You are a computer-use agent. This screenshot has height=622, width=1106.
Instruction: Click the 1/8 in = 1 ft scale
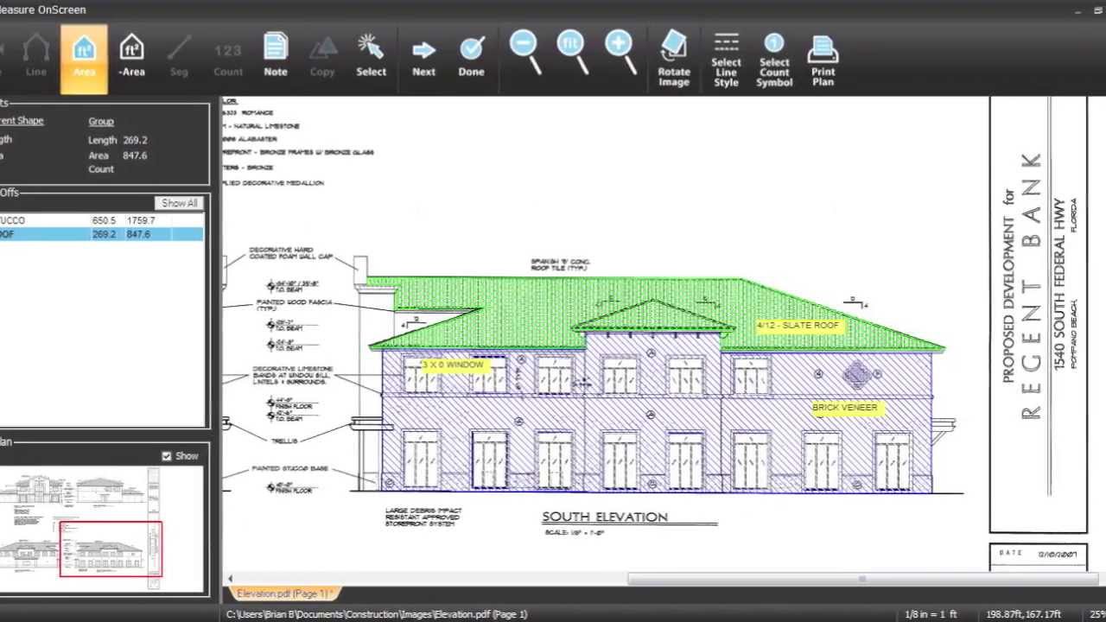tap(930, 614)
